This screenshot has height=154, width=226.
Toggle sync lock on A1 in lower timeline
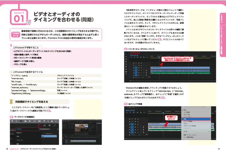point(135,127)
